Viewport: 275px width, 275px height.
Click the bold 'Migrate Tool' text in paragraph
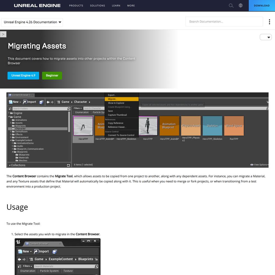click(64, 176)
